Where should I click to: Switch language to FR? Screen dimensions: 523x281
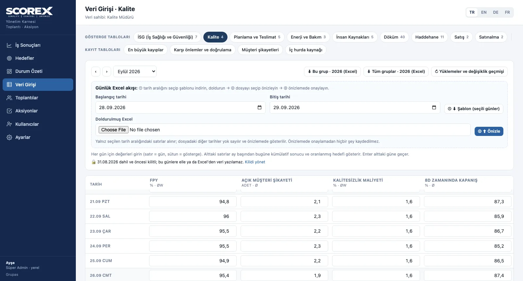coord(507,12)
